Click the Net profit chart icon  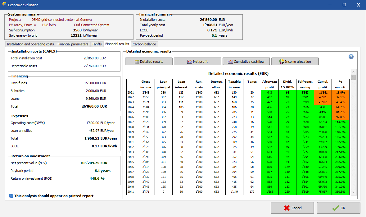[x=190, y=62]
